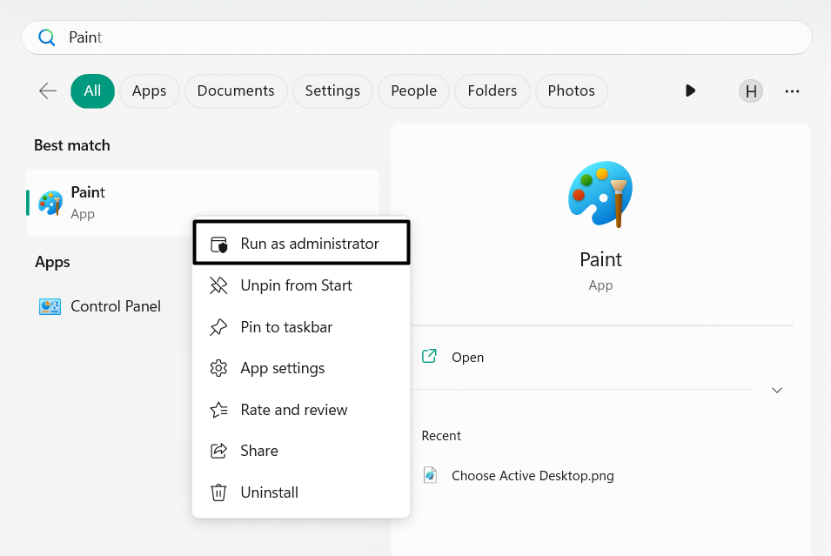Filter results by Photos
The height and width of the screenshot is (556, 831).
pyautogui.click(x=571, y=90)
